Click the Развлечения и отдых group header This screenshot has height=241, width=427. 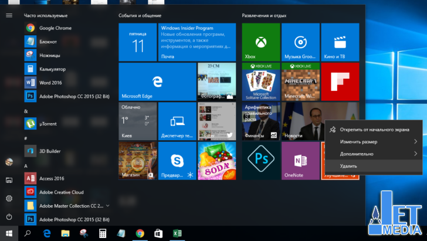[x=264, y=15]
